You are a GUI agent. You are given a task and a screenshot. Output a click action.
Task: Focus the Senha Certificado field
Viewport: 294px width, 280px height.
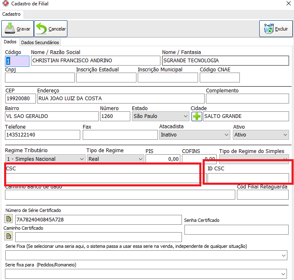pos(236,230)
